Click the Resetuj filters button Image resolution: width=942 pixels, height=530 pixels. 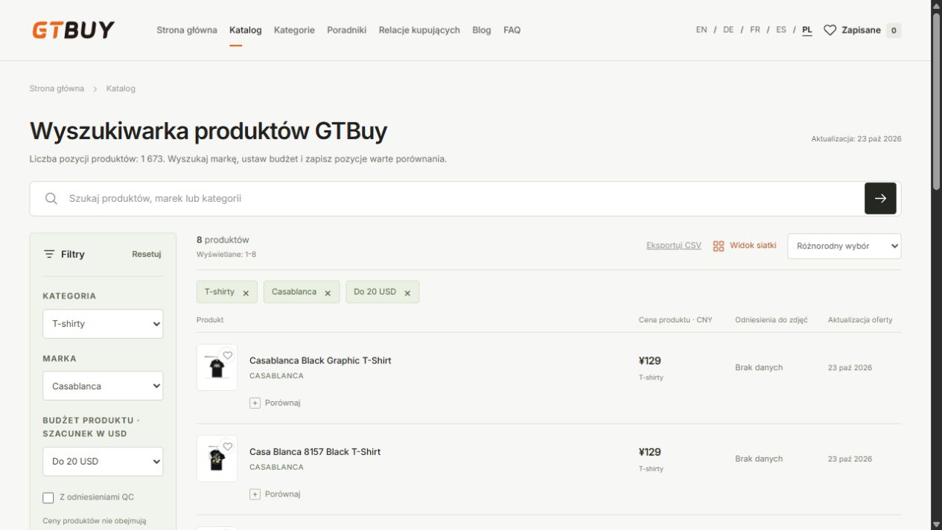pos(147,255)
